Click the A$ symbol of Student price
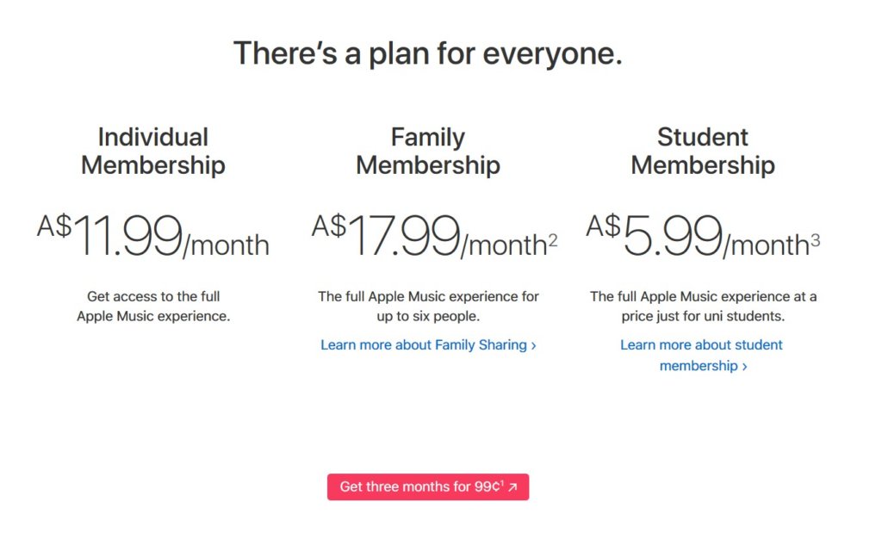Screen dimensions: 882x539 click(603, 226)
